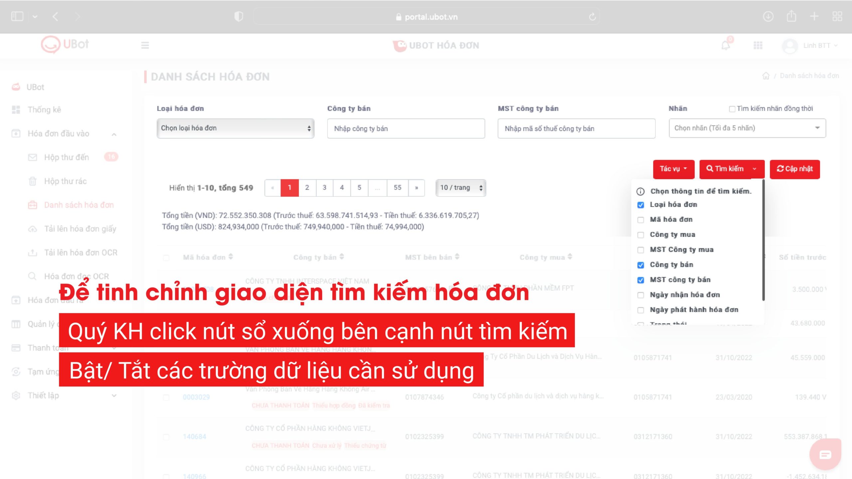The image size is (852, 479).
Task: Click the Nhập công ty bán input field
Action: (x=406, y=129)
